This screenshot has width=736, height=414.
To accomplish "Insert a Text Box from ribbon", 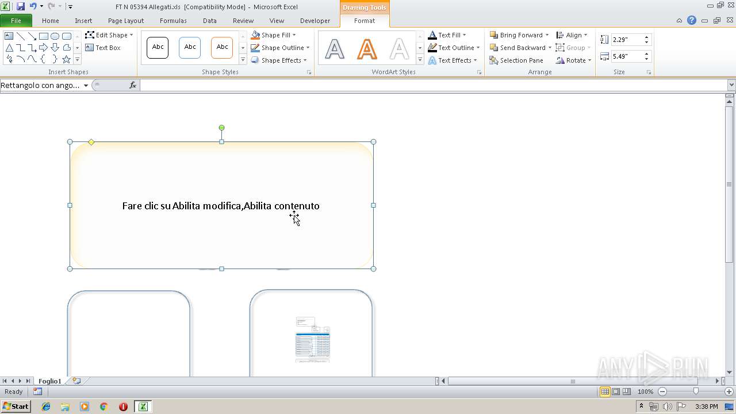I will coord(103,48).
